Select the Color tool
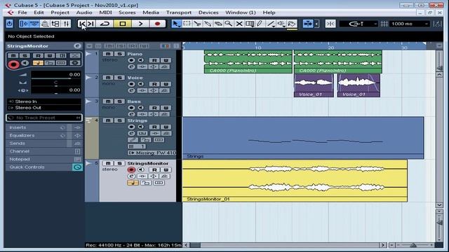This screenshot has height=252, width=449. [292, 24]
